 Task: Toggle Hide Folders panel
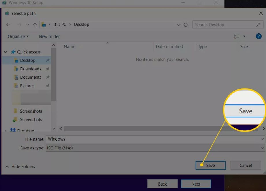(20, 166)
